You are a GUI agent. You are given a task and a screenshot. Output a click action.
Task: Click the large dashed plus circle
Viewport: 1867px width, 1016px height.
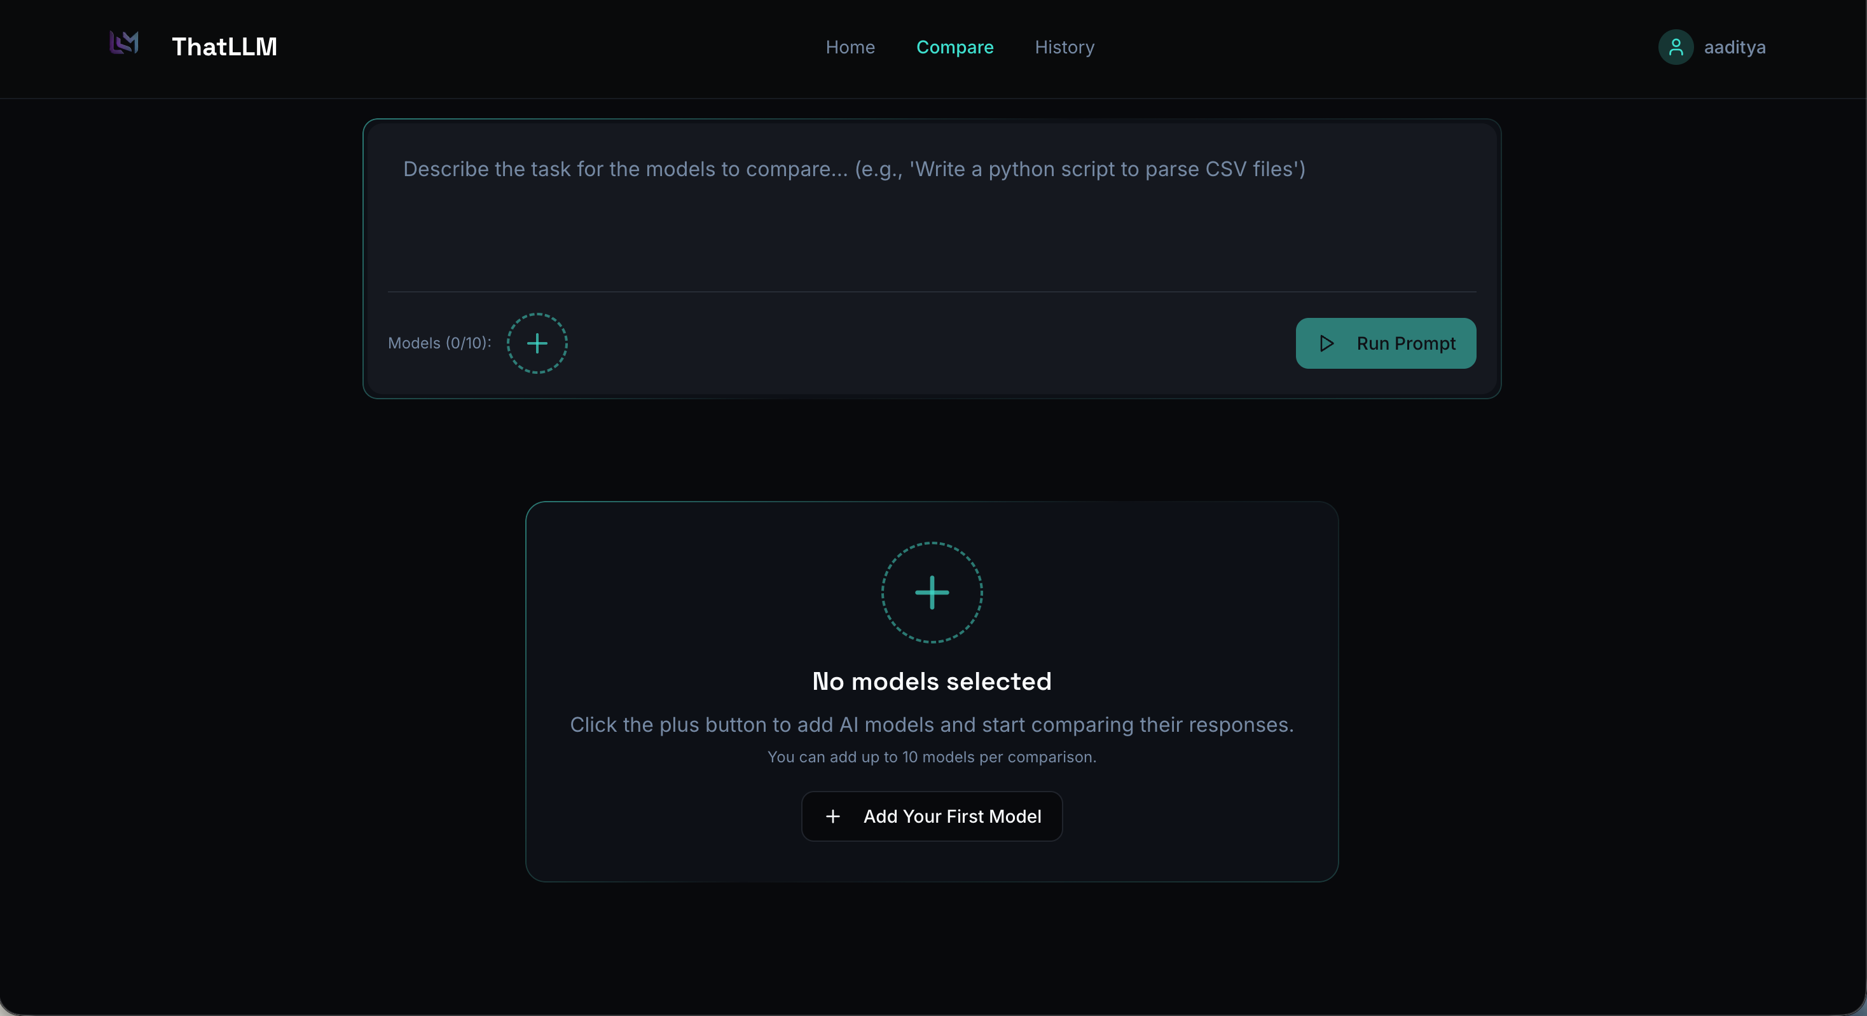click(932, 592)
